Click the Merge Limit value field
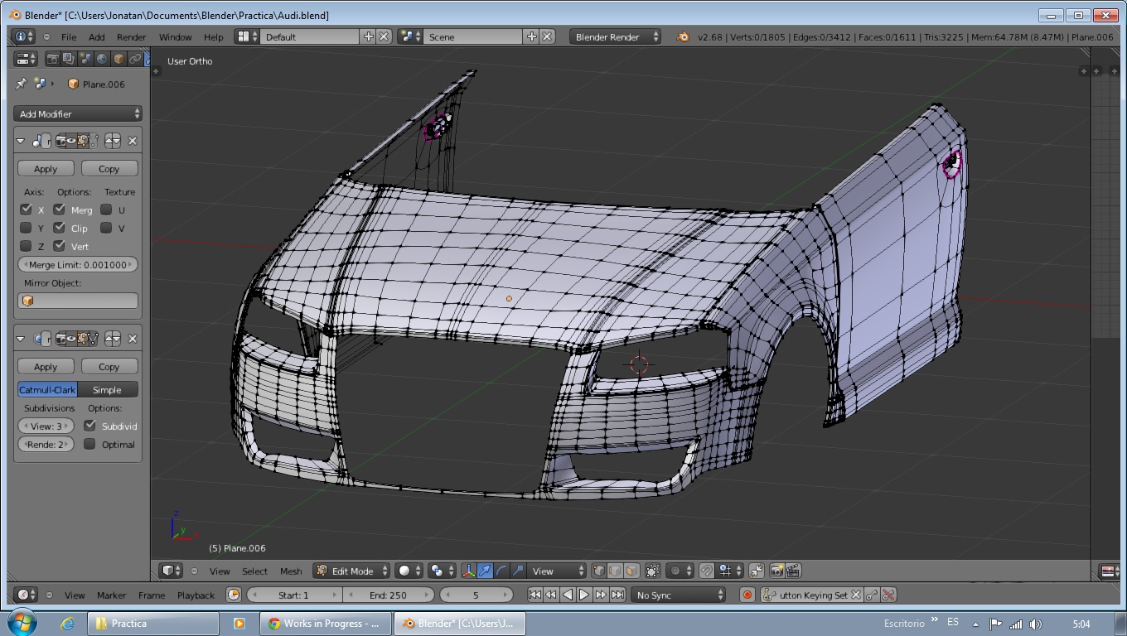The height and width of the screenshot is (636, 1127). coord(78,265)
